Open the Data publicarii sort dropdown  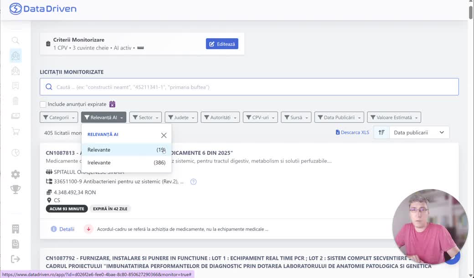(x=419, y=133)
